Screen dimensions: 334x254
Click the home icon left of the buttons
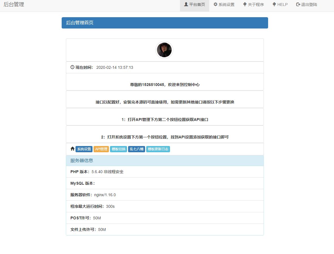tap(72, 149)
